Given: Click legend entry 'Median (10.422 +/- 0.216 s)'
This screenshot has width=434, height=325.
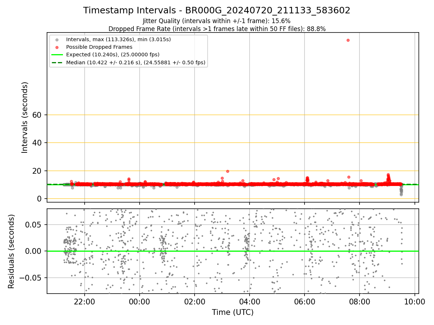Looking at the screenshot, I should point(136,62).
